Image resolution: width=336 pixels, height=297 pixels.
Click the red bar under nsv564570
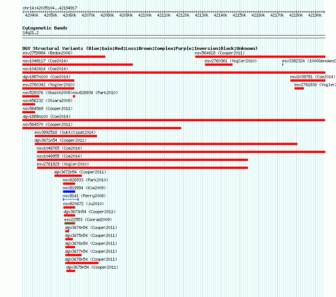tap(102, 128)
